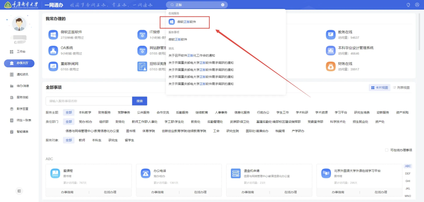424x202 pixels.
Task: Click the 师生一张表 sidebar icon
Action: point(12,120)
